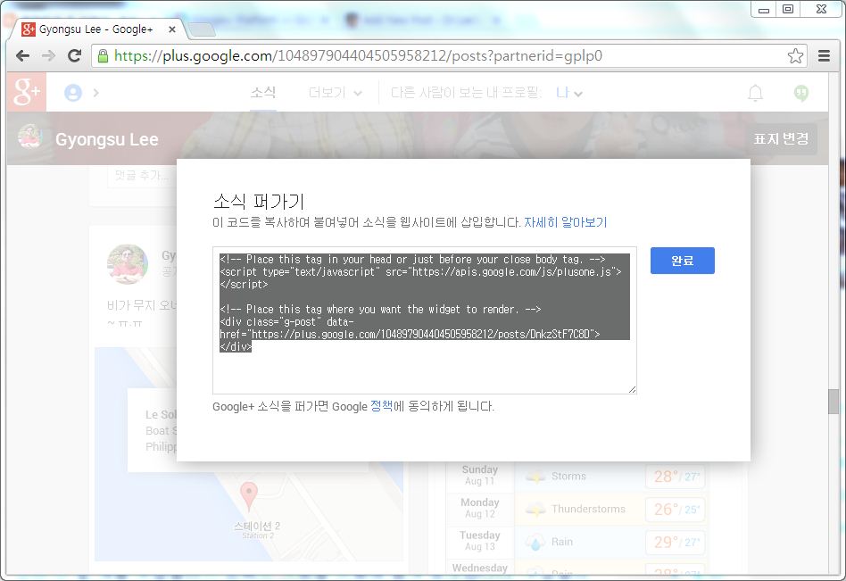The width and height of the screenshot is (846, 581).
Task: Expand the chevron next to profile avatar
Action: (96, 93)
